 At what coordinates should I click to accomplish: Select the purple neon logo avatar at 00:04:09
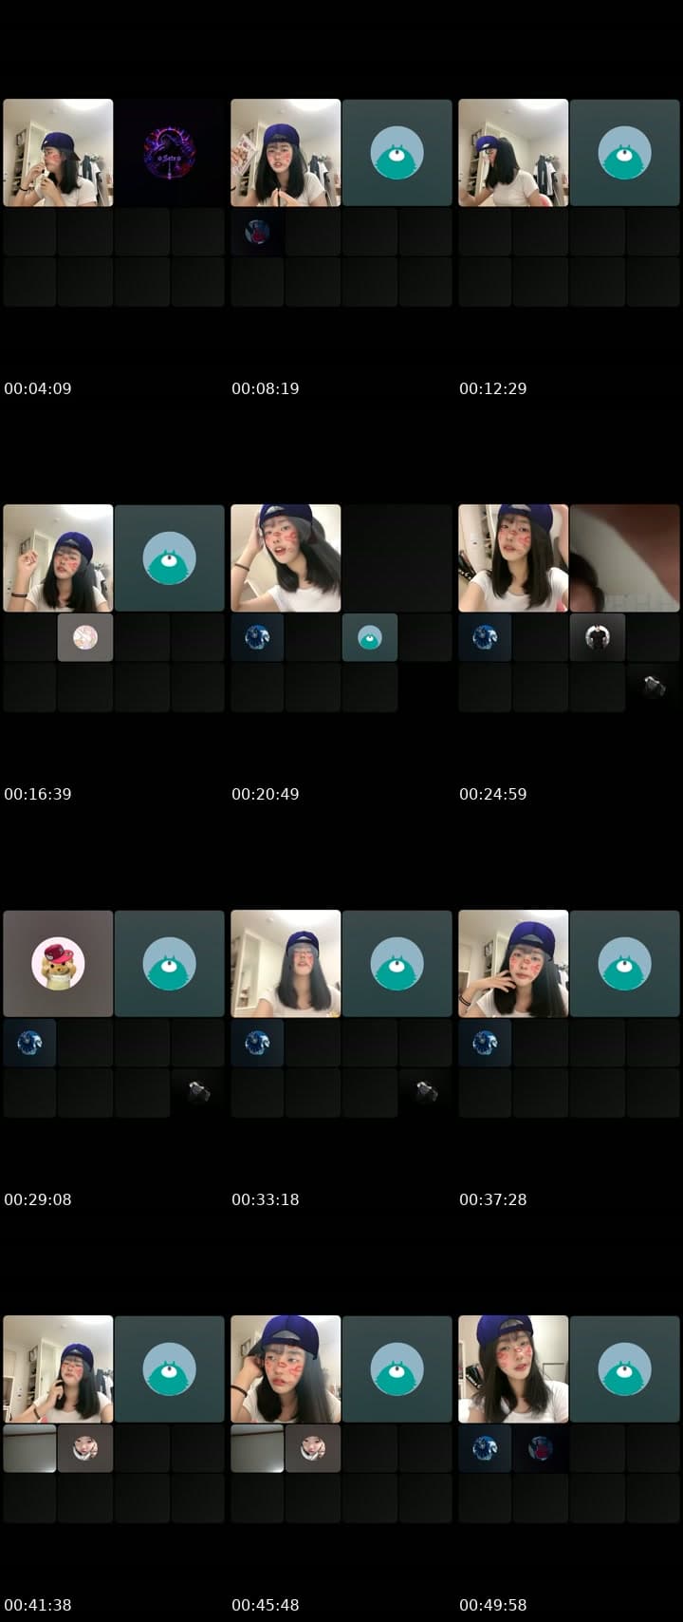(x=170, y=153)
